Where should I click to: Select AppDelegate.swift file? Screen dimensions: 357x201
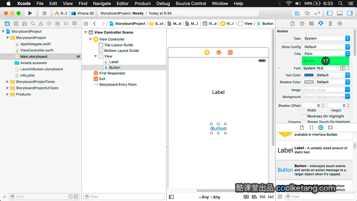click(35, 44)
